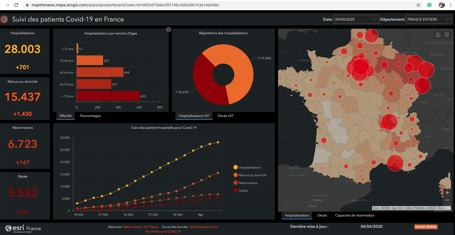Image resolution: width=455 pixels, height=235 pixels.
Task: Open the Santé Publique France link
Action: tap(204, 227)
